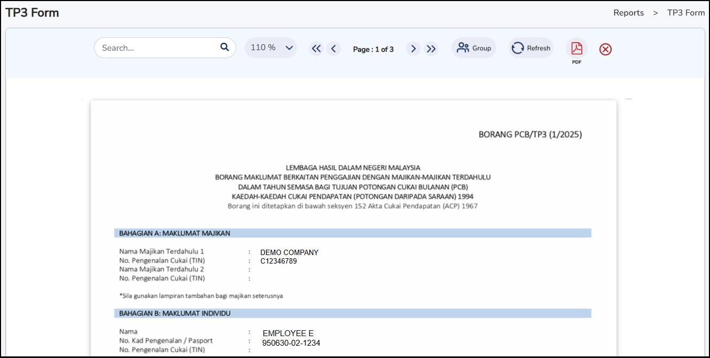
Task: Focus the Search text field
Action: 158,48
